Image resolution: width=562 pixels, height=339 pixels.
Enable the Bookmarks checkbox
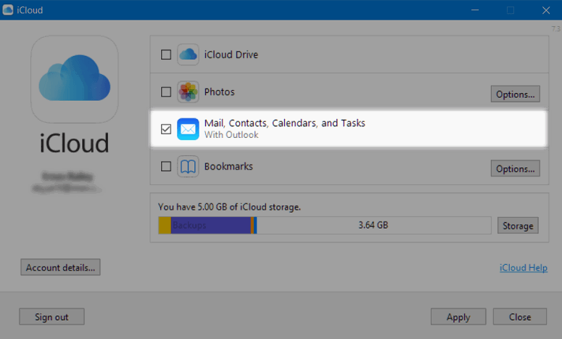point(166,167)
